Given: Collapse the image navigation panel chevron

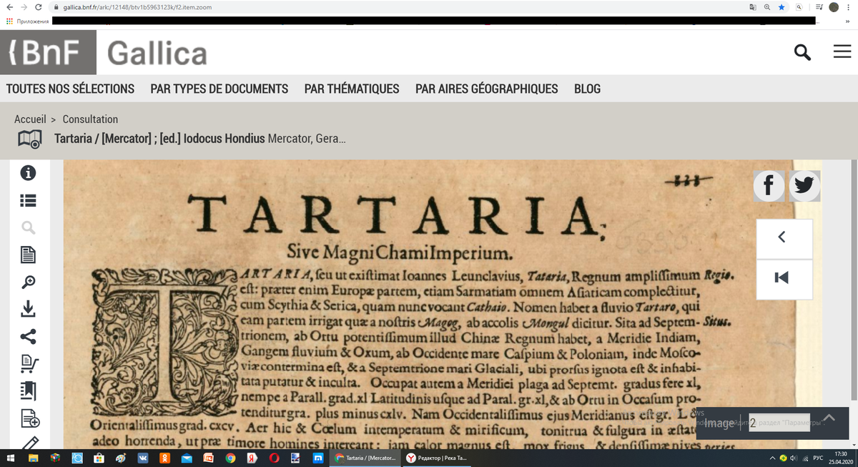Looking at the screenshot, I should point(829,418).
